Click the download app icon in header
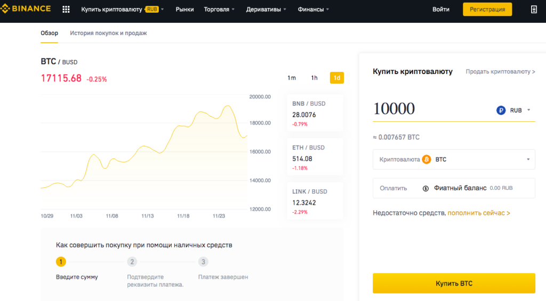 (534, 10)
